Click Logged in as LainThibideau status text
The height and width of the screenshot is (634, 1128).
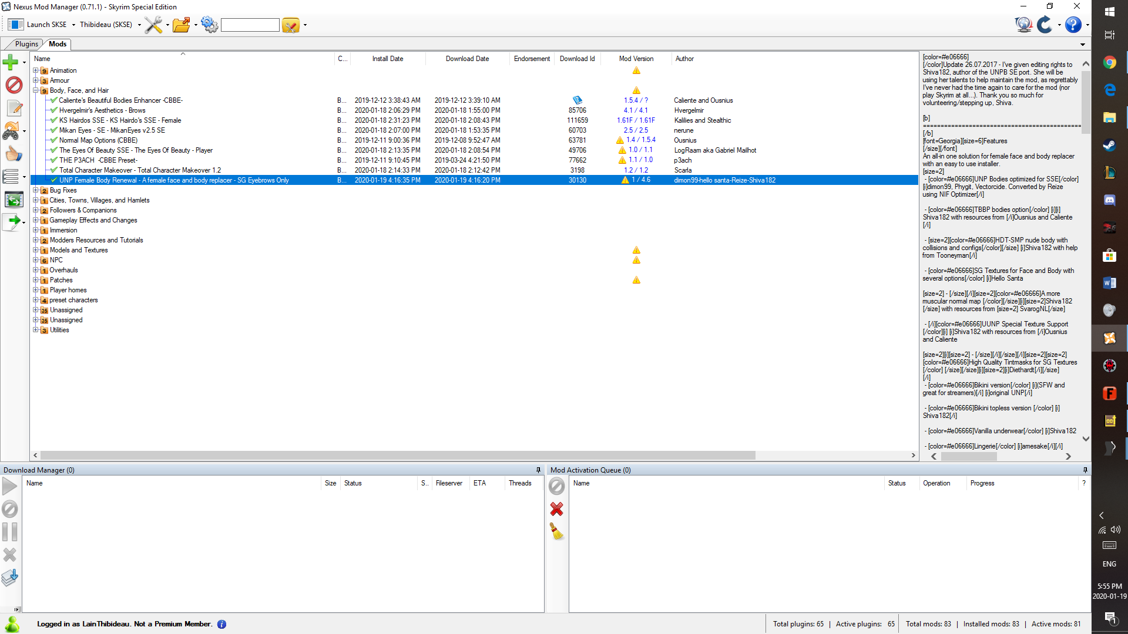coord(123,624)
